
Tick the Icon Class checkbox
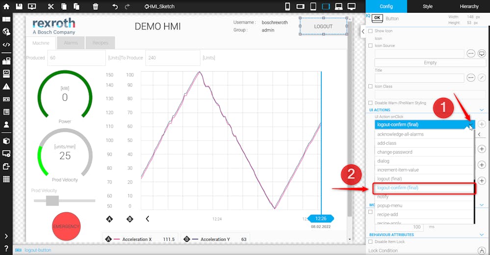(x=370, y=86)
